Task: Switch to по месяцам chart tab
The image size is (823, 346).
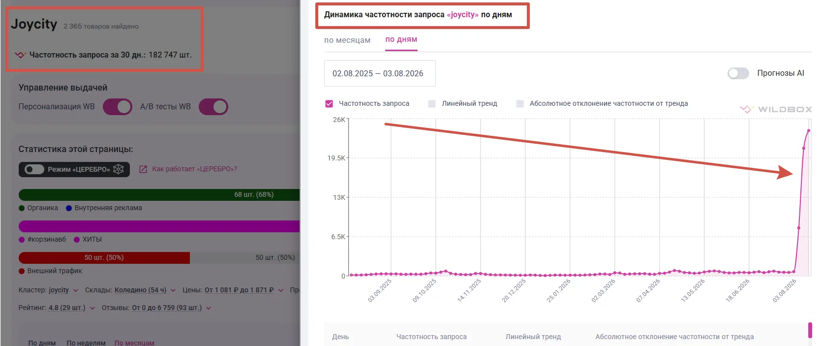Action: click(x=347, y=40)
